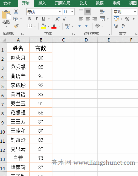Toggle Italic formatting
Screen dimensions: 138x176
(36, 19)
